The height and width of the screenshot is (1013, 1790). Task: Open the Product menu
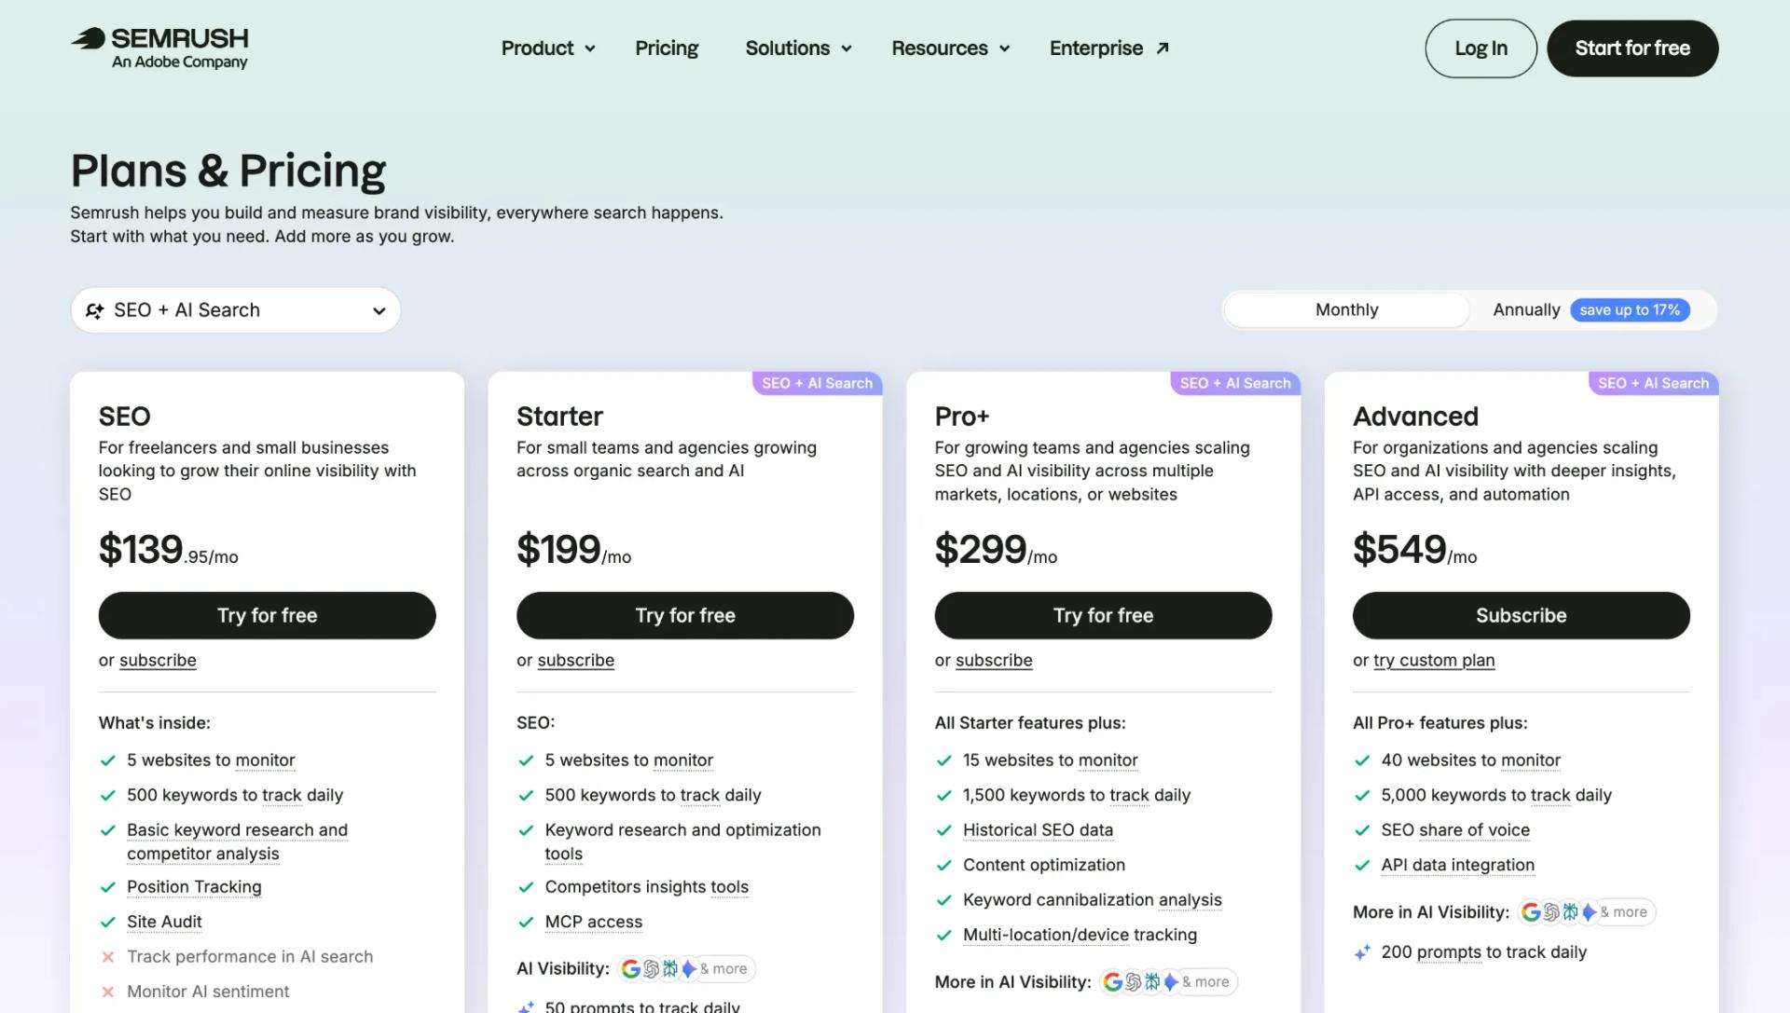548,48
